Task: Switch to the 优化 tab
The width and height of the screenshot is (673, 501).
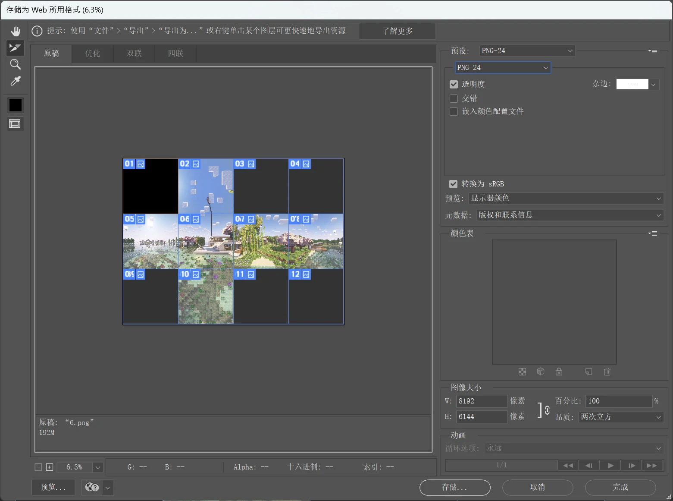Action: coord(93,54)
